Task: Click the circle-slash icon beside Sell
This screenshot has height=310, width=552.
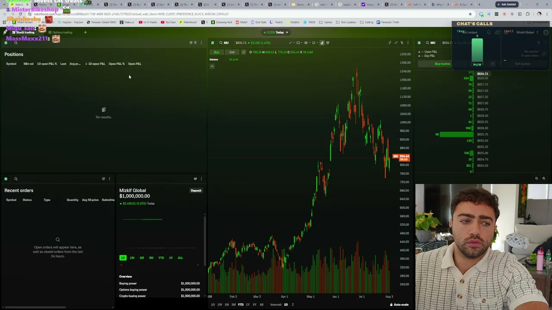Action: point(244,52)
